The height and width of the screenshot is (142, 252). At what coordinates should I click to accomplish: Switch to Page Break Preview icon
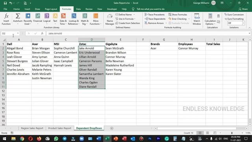coord(215,133)
